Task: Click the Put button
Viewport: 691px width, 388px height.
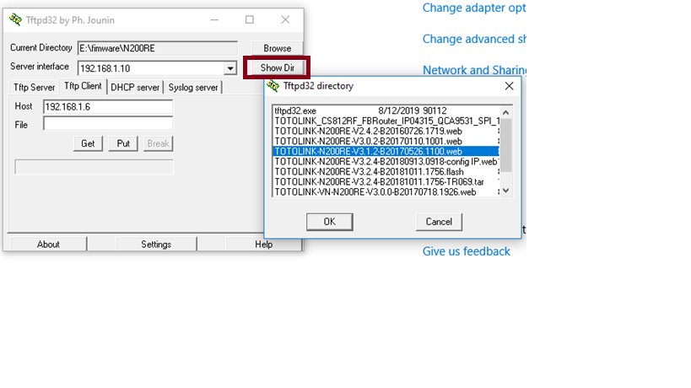Action: [123, 143]
